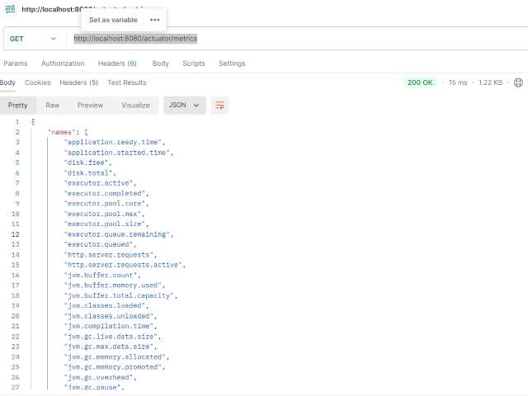Image resolution: width=528 pixels, height=396 pixels.
Task: Open the Params tab
Action: tap(16, 64)
